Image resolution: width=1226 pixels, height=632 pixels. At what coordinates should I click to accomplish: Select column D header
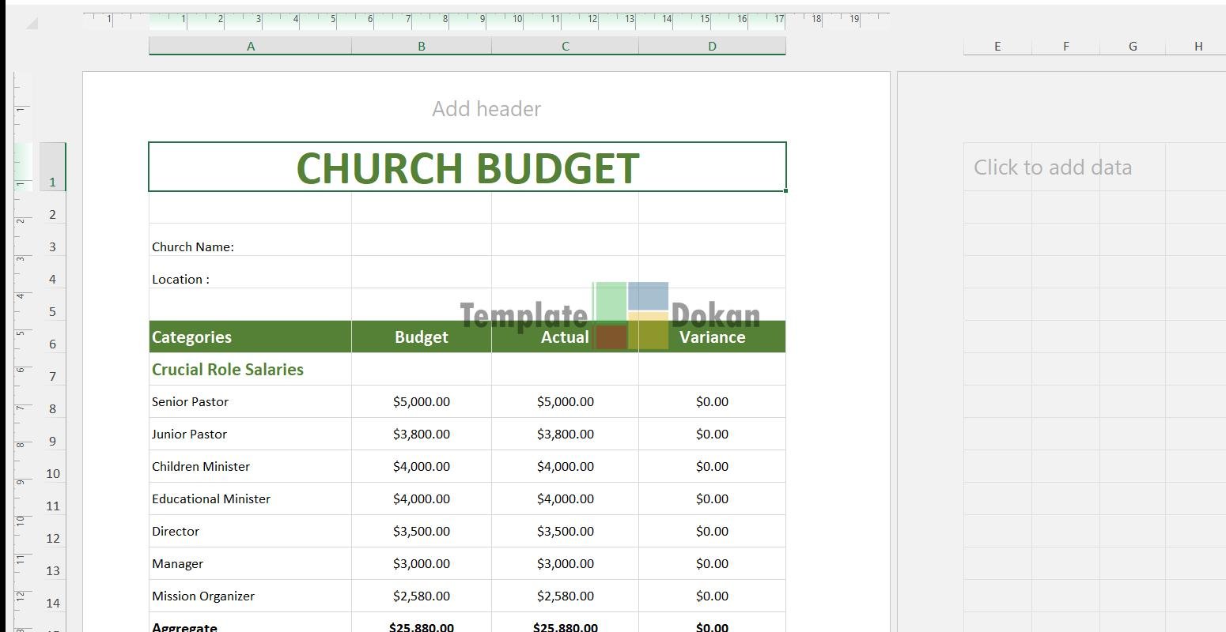click(712, 47)
